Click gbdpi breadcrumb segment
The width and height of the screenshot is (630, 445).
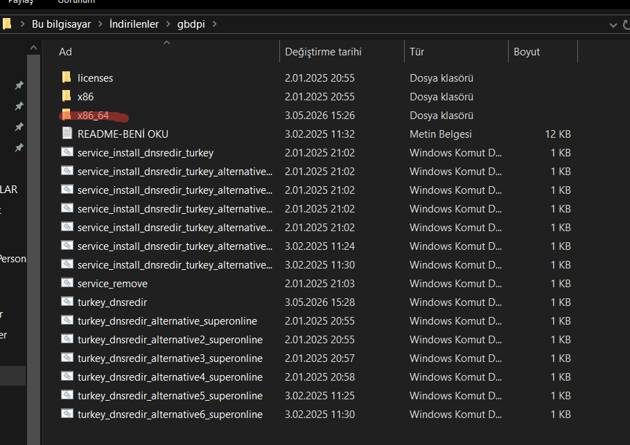(191, 24)
